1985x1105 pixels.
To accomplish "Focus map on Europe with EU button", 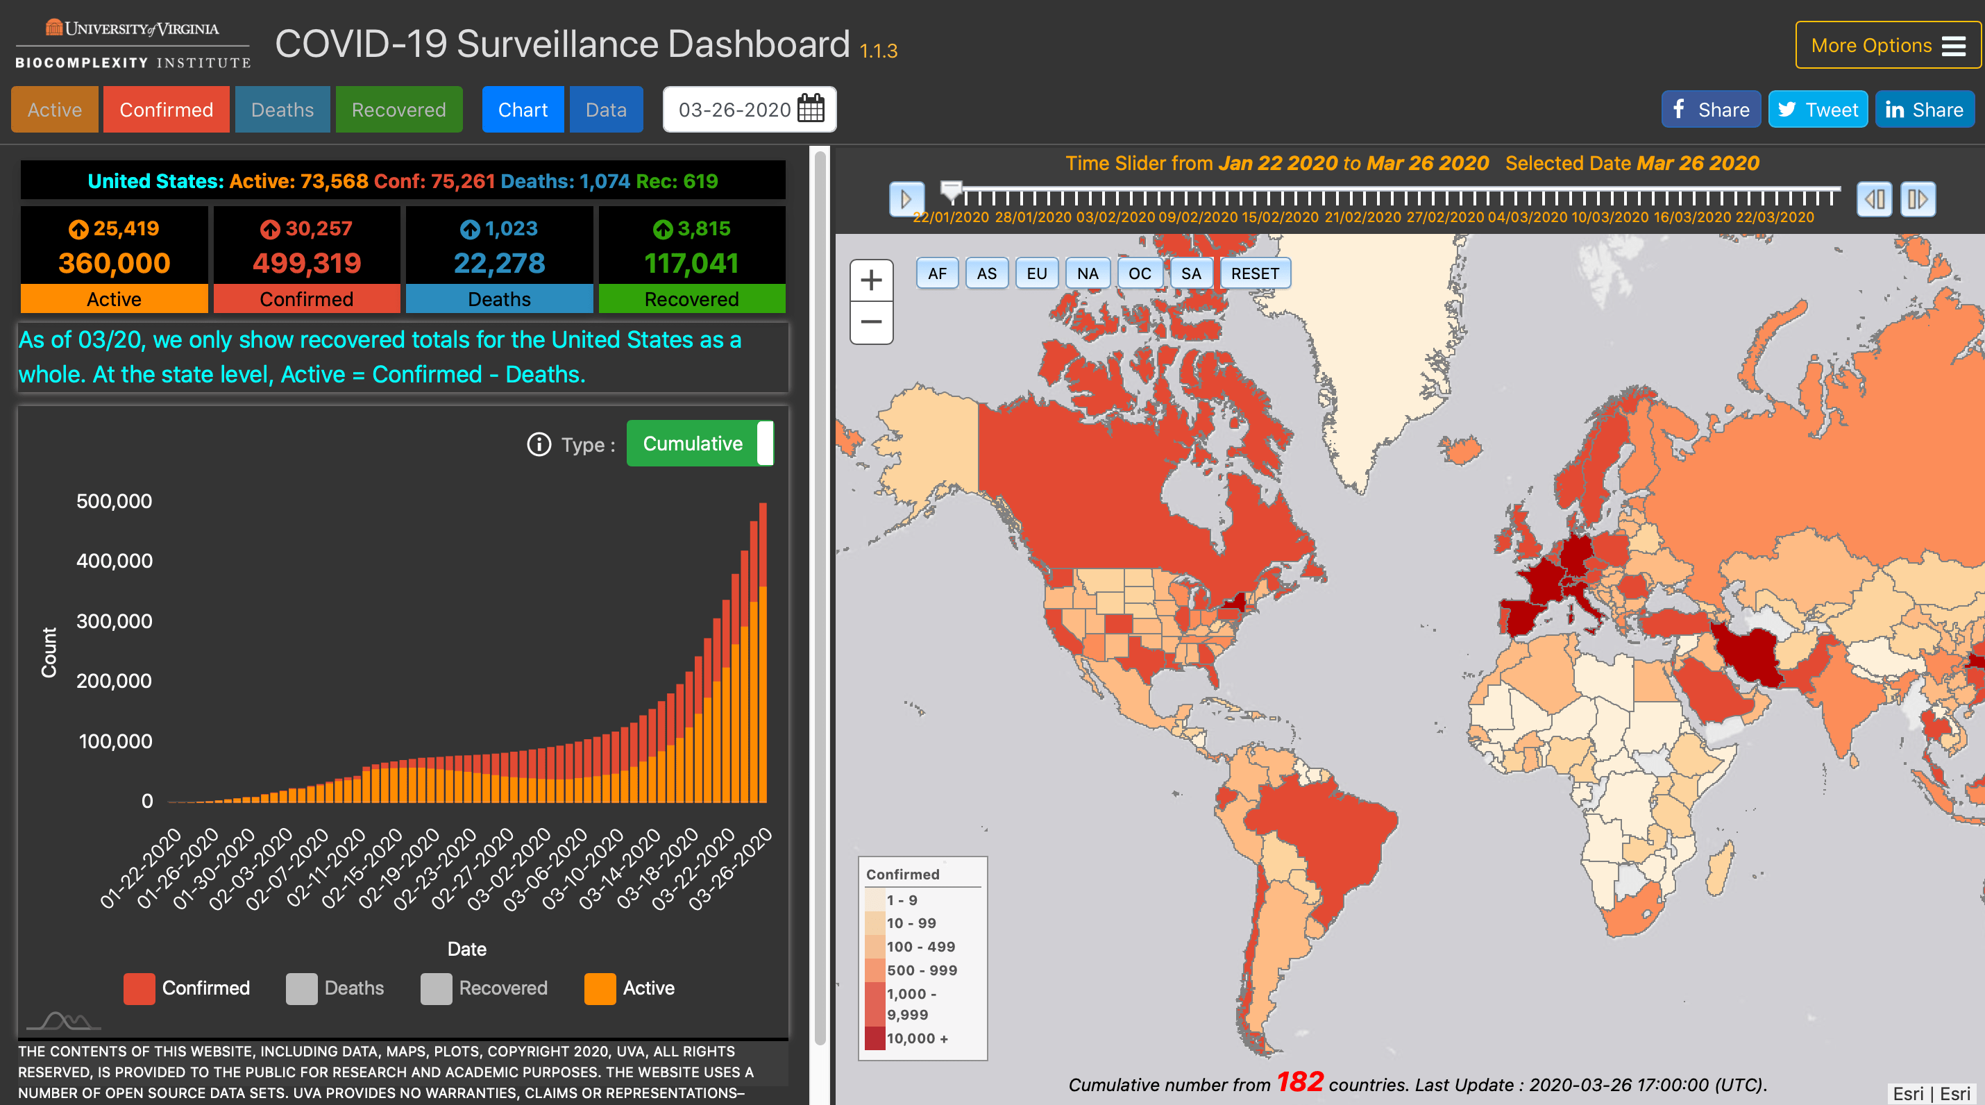I will pos(1036,273).
